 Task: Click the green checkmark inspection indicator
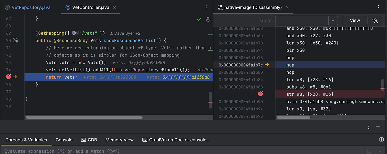[x=199, y=19]
